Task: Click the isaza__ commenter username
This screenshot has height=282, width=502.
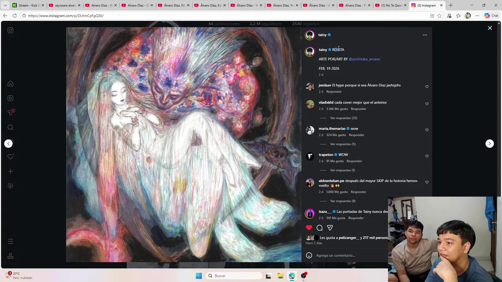Action: coord(325,211)
